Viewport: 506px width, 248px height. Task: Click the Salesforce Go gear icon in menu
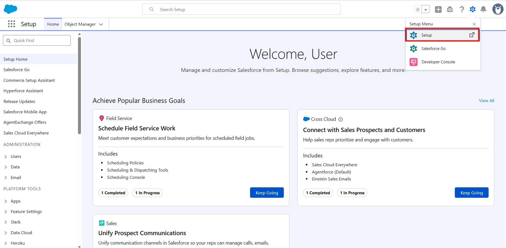pyautogui.click(x=414, y=49)
